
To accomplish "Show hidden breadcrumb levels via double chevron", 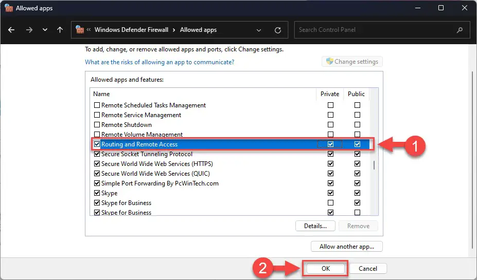I will click(x=89, y=29).
